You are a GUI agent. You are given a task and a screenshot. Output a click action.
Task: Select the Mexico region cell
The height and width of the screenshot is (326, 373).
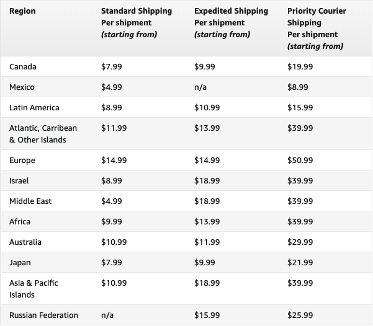point(22,87)
